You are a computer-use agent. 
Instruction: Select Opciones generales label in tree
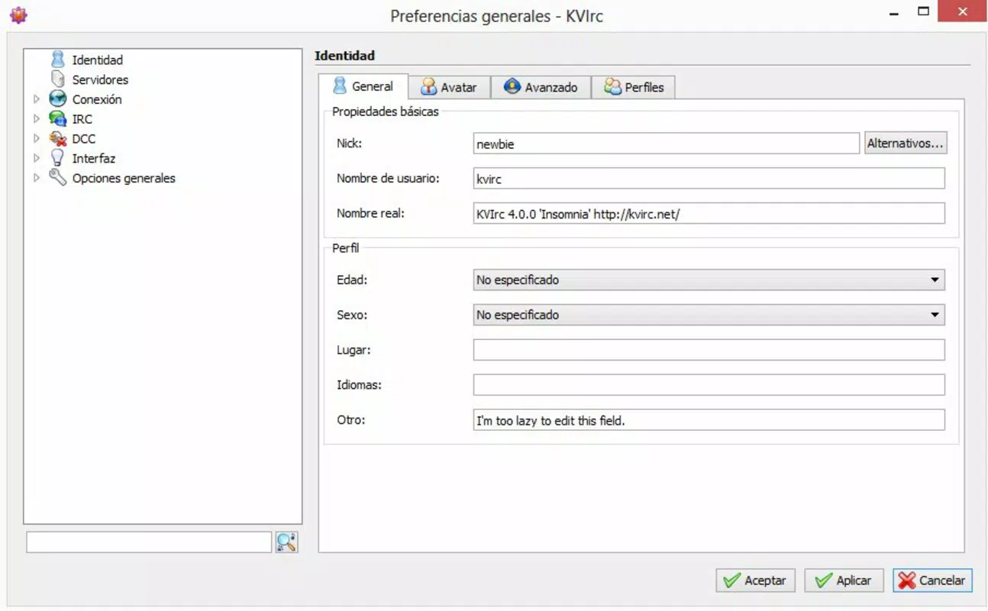pos(124,179)
